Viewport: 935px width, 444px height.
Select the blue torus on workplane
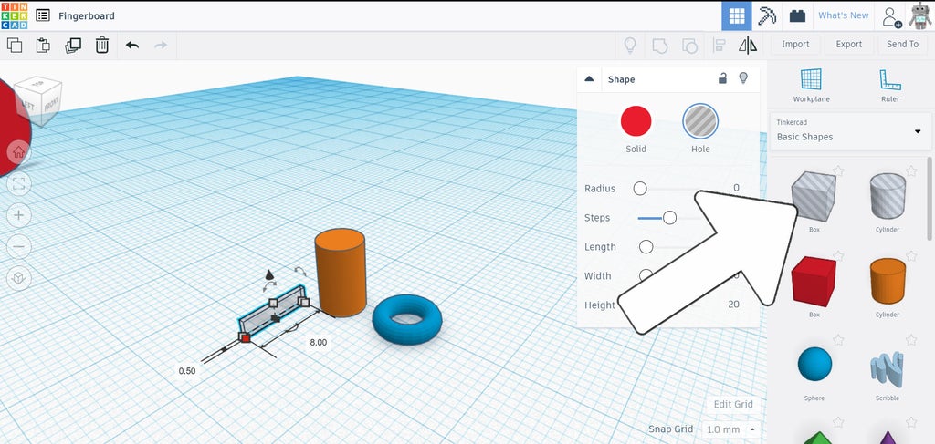pyautogui.click(x=407, y=318)
